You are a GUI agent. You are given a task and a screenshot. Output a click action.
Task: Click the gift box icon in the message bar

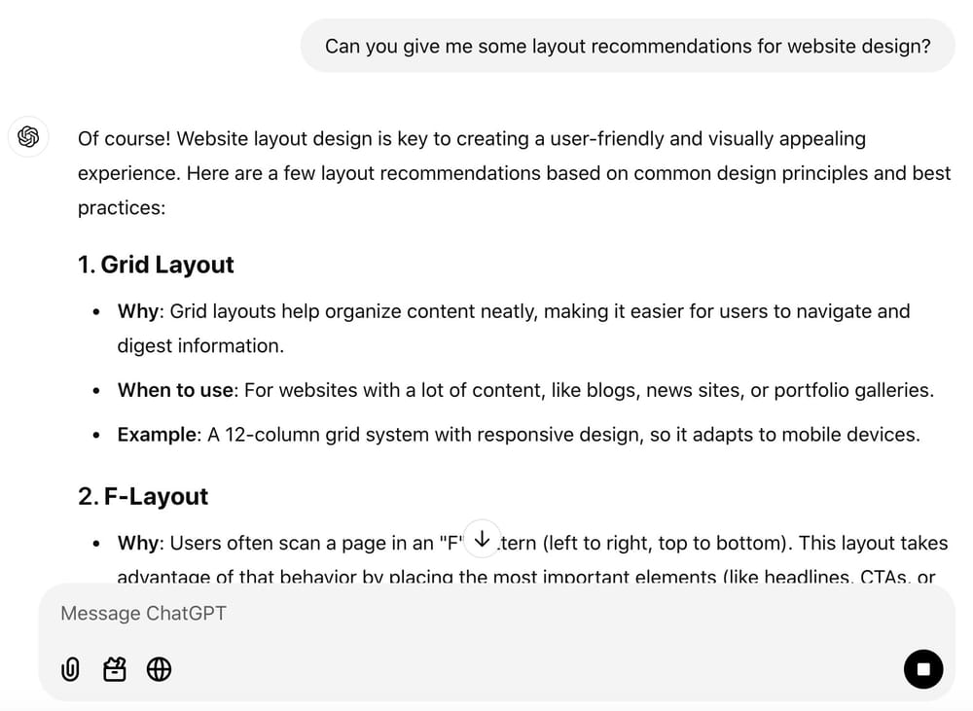tap(114, 669)
